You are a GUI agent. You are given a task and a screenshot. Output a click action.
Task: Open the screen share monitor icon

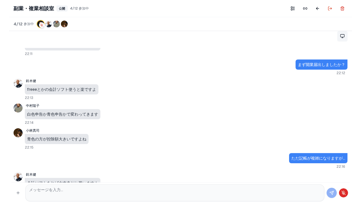342,36
